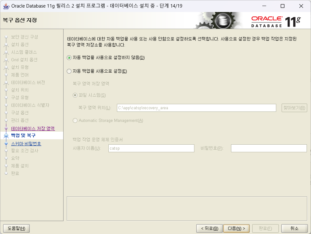Click the '제품 설치' step in sidebar
311x234 pixels.
pyautogui.click(x=20, y=166)
